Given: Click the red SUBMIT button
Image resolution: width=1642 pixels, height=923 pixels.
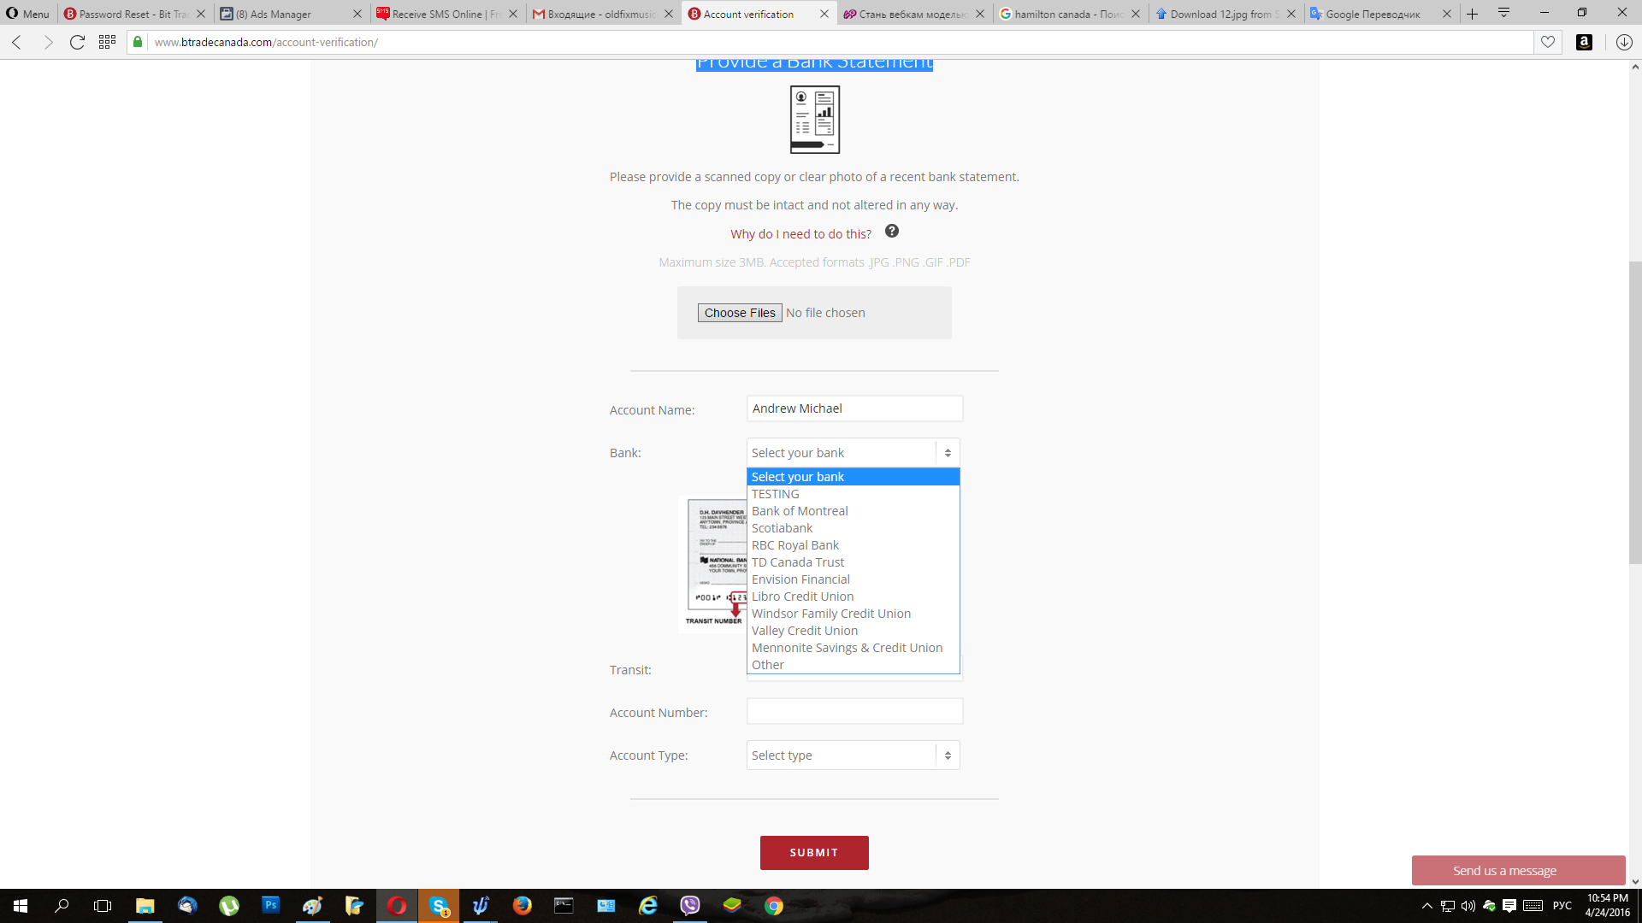Looking at the screenshot, I should click(814, 853).
